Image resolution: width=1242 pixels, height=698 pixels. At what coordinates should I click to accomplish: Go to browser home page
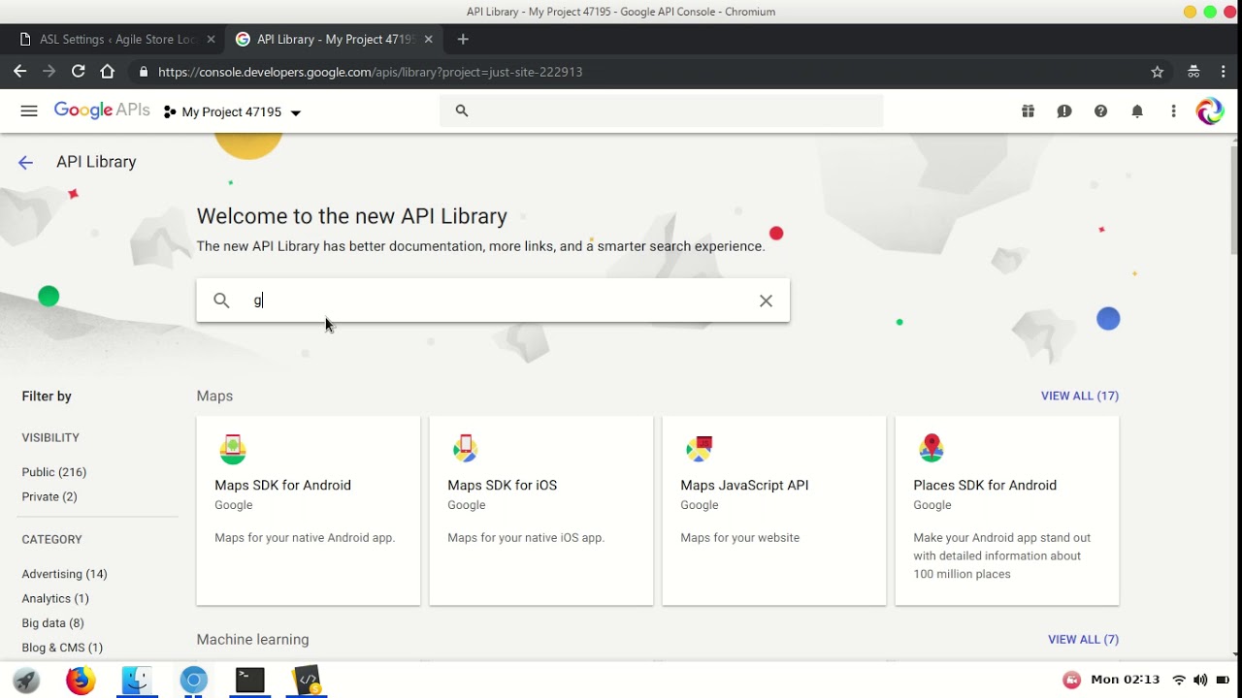click(x=108, y=72)
